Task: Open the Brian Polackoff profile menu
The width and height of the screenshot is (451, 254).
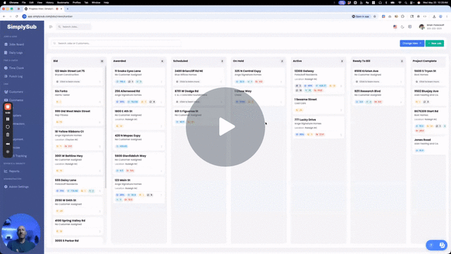Action: click(x=431, y=27)
